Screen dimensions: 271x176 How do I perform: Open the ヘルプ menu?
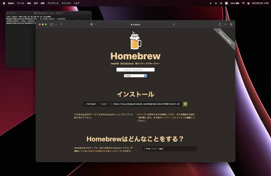(x=76, y=3)
